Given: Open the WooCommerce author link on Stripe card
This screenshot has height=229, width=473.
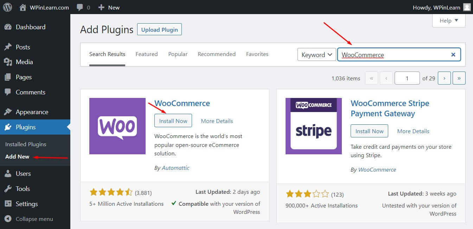Looking at the screenshot, I should tap(377, 170).
